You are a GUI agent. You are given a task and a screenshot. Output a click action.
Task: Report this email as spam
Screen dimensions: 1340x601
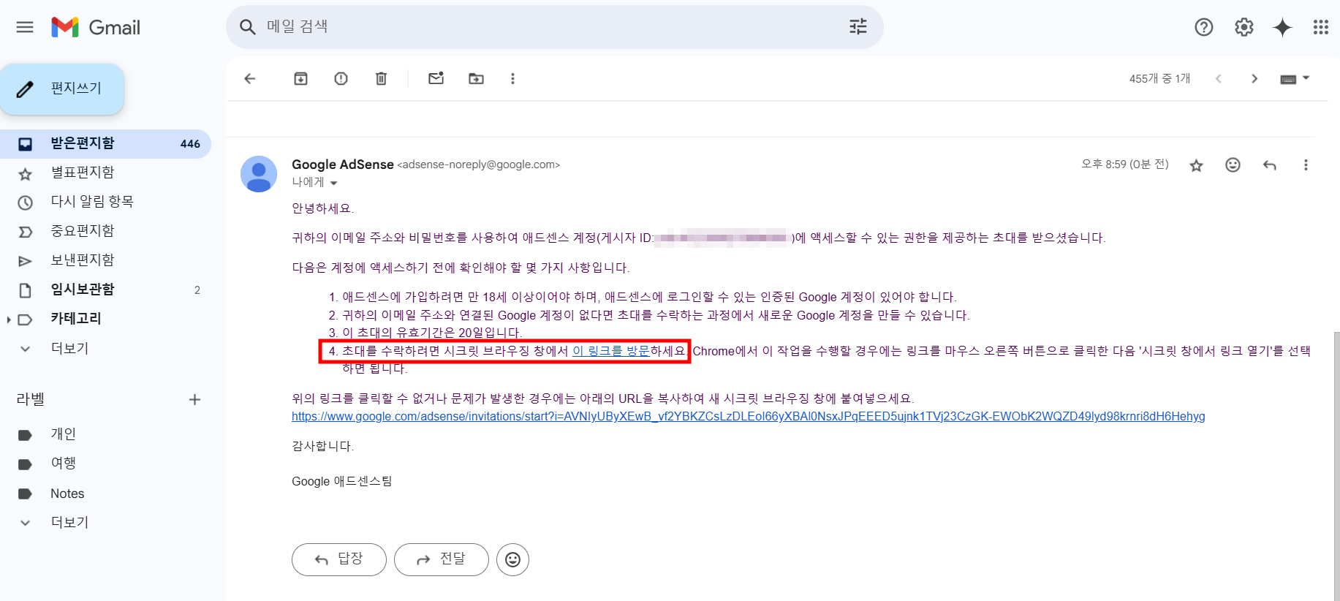click(x=341, y=78)
